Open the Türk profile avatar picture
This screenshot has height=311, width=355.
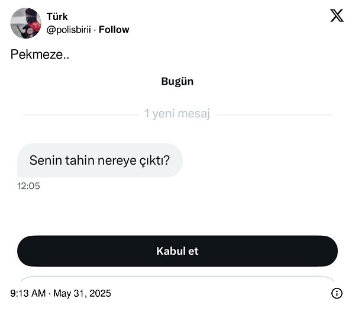(x=25, y=23)
